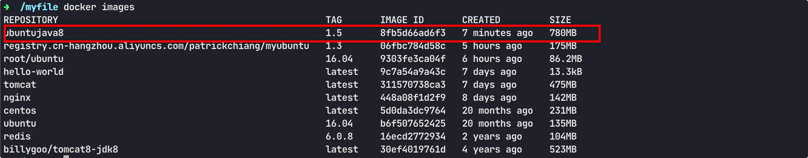Click the REPOSITORY column header
This screenshot has height=158, width=808.
(x=31, y=20)
